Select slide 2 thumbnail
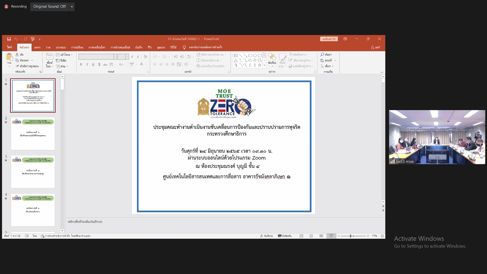The width and height of the screenshot is (487, 274). pyautogui.click(x=33, y=133)
